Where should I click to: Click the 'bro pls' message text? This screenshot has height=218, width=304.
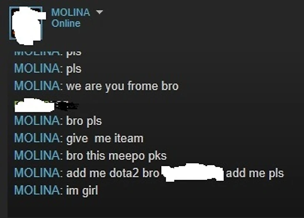pyautogui.click(x=84, y=121)
